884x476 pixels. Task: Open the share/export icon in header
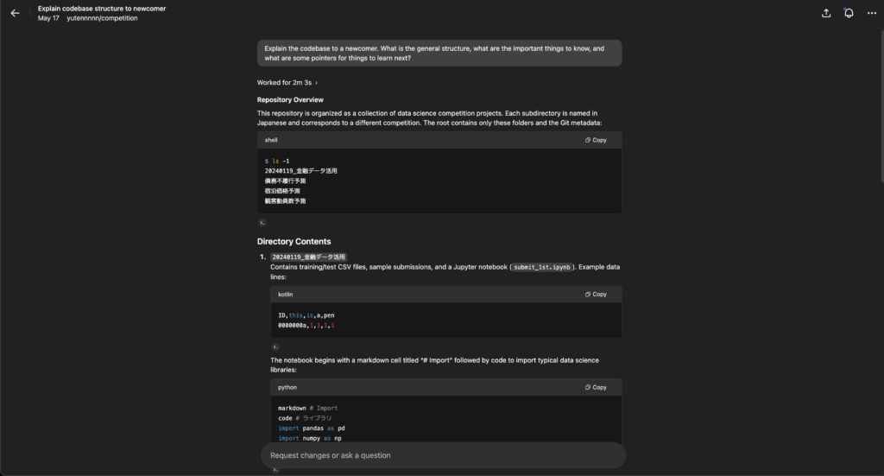coord(826,13)
